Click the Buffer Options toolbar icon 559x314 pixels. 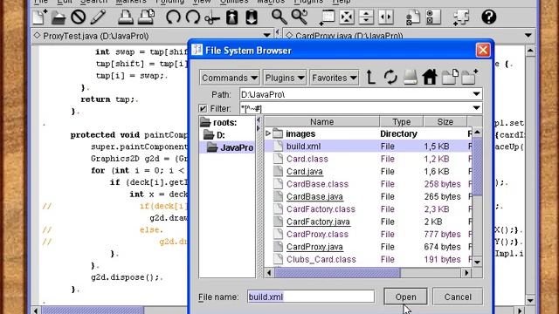(x=413, y=17)
